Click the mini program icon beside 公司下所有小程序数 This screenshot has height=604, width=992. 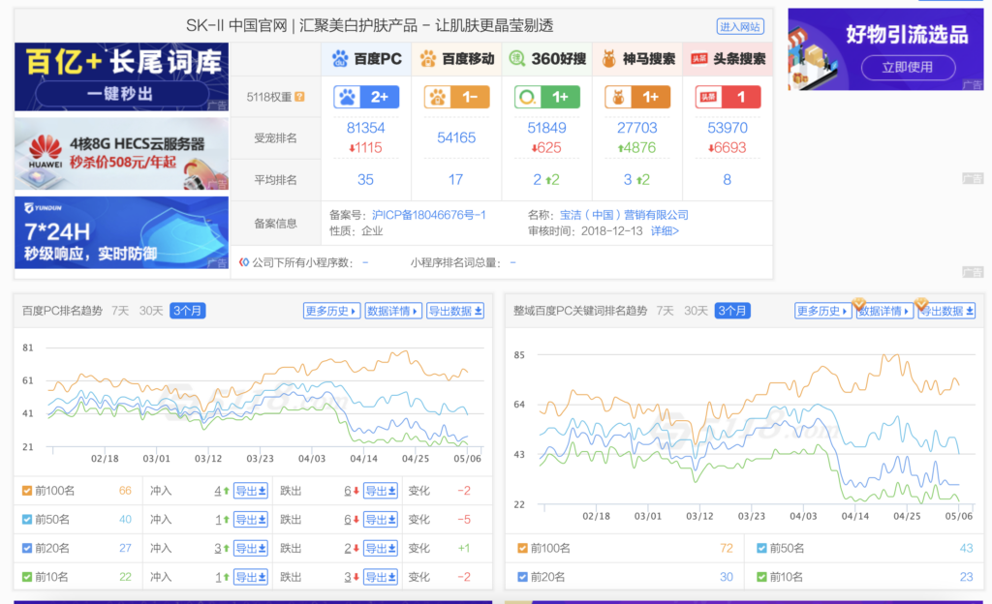tap(244, 262)
